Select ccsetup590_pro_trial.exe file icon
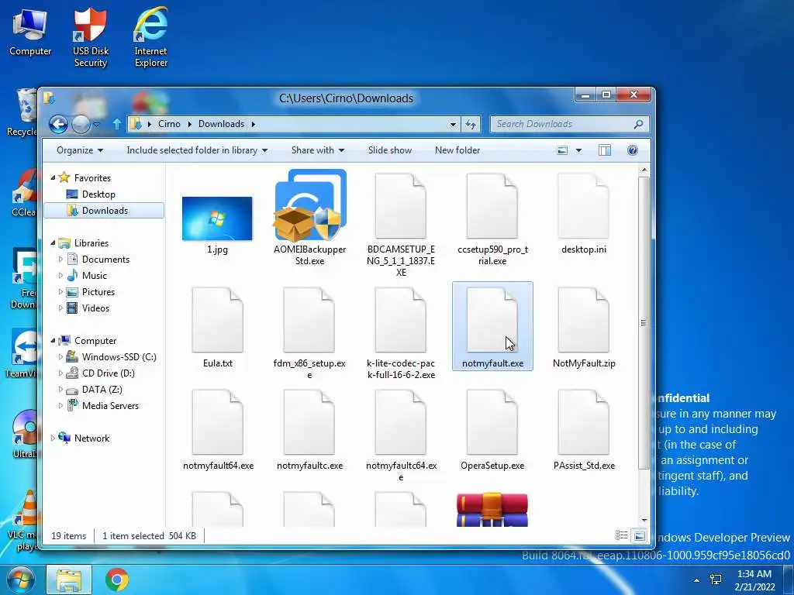 [492, 206]
